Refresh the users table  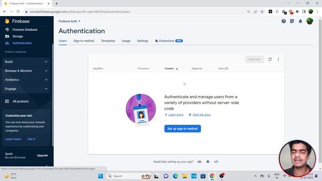pyautogui.click(x=270, y=59)
